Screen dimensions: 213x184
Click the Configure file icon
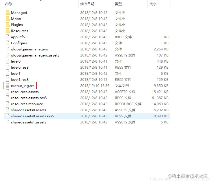[x=8, y=43]
